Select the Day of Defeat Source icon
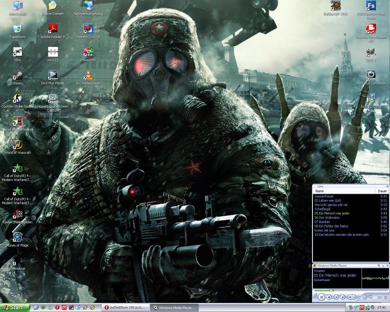 17,124
